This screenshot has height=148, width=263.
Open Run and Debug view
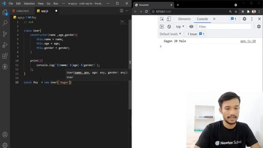(5, 45)
